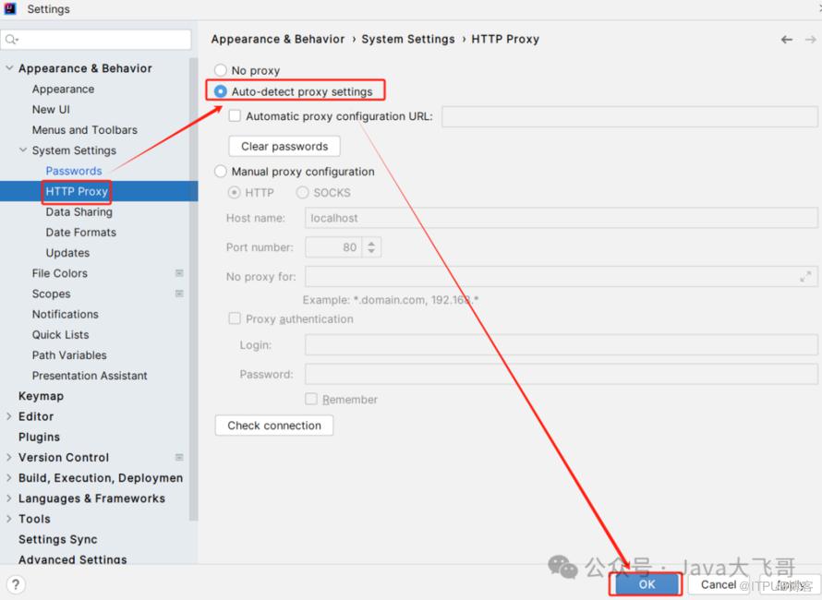Open help via question mark icon
Screen dimensions: 822x600
point(16,584)
